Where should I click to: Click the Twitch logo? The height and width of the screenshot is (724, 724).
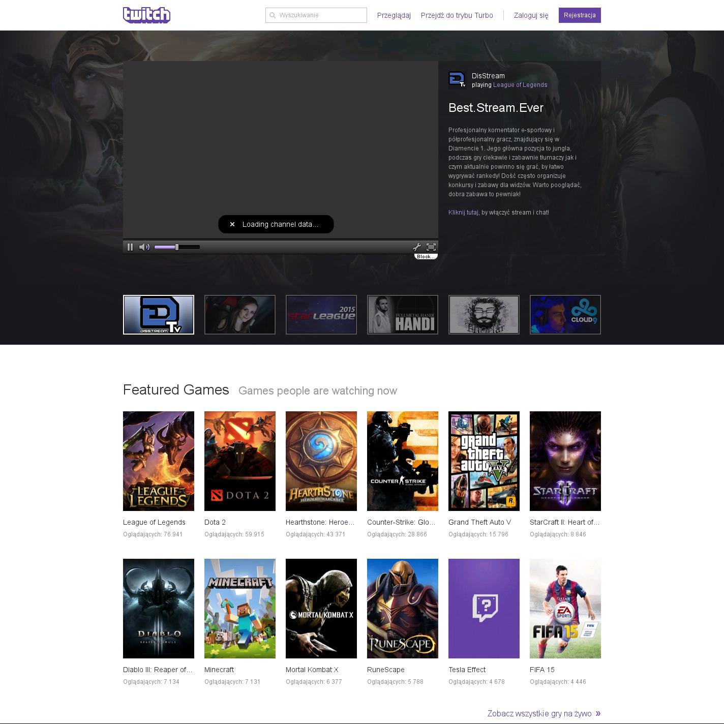pos(146,15)
